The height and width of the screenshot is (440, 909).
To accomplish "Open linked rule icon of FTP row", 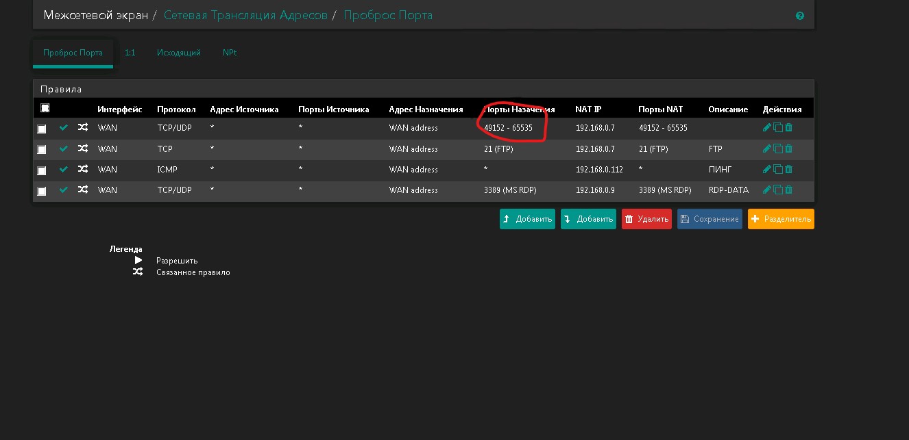I will click(83, 148).
